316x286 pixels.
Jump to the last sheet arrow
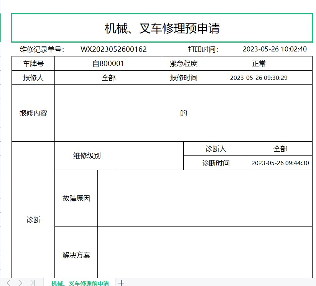coord(33,283)
